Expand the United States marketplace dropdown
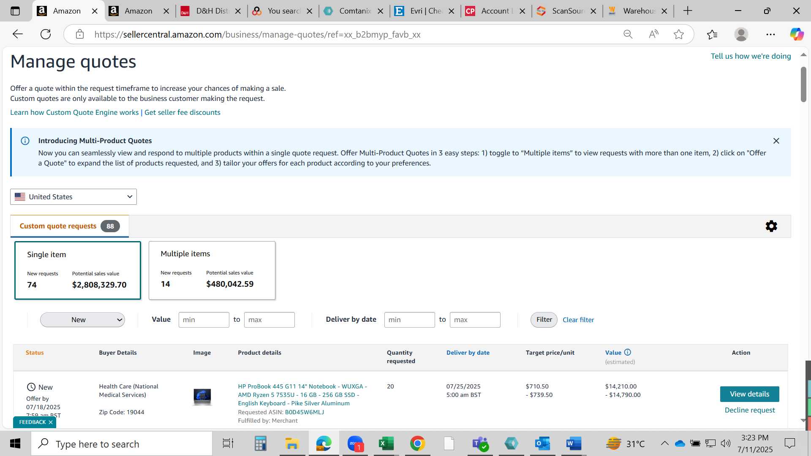 (73, 197)
